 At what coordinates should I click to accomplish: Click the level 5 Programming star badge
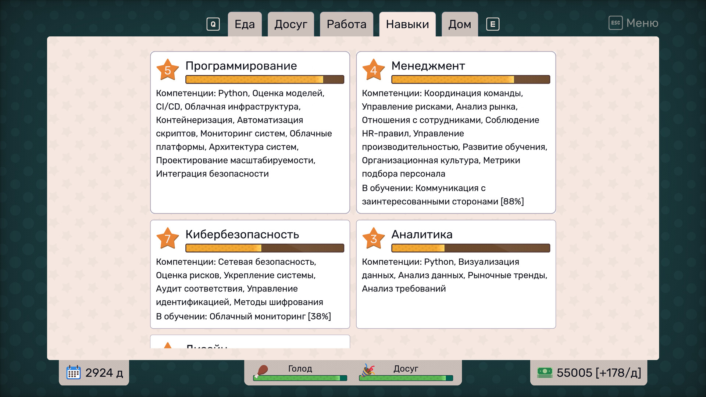(167, 70)
